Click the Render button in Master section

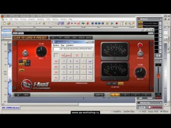[142, 107]
